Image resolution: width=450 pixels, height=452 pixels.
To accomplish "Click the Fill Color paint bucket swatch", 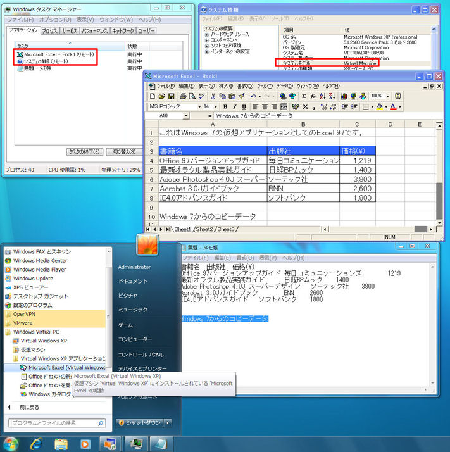I will (x=380, y=106).
